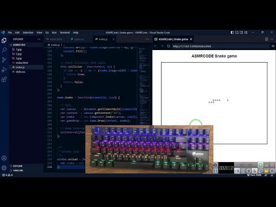Click the recorder microphone icon
Image resolution: width=276 pixels, height=207 pixels.
[243, 171]
